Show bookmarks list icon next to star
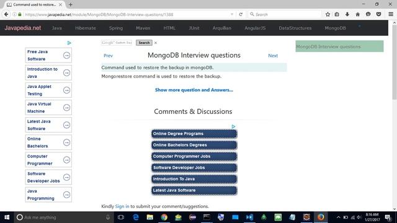This screenshot has width=397, height=223. (337, 14)
